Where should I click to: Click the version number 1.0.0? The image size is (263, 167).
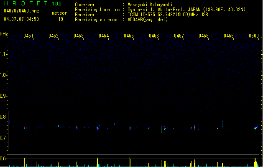[57, 4]
